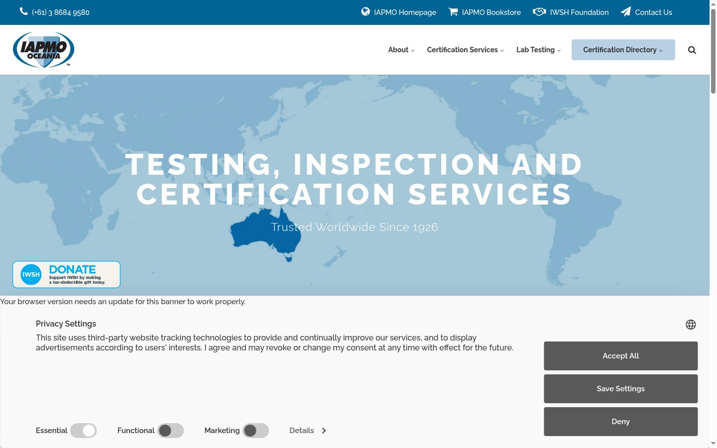
Task: Click the Accept All button
Action: click(621, 356)
